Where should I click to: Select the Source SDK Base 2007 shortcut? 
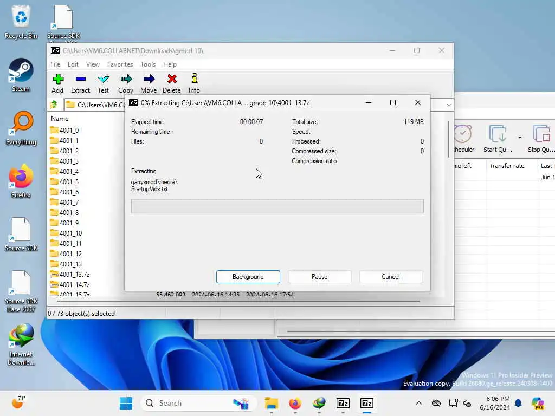pos(21,292)
